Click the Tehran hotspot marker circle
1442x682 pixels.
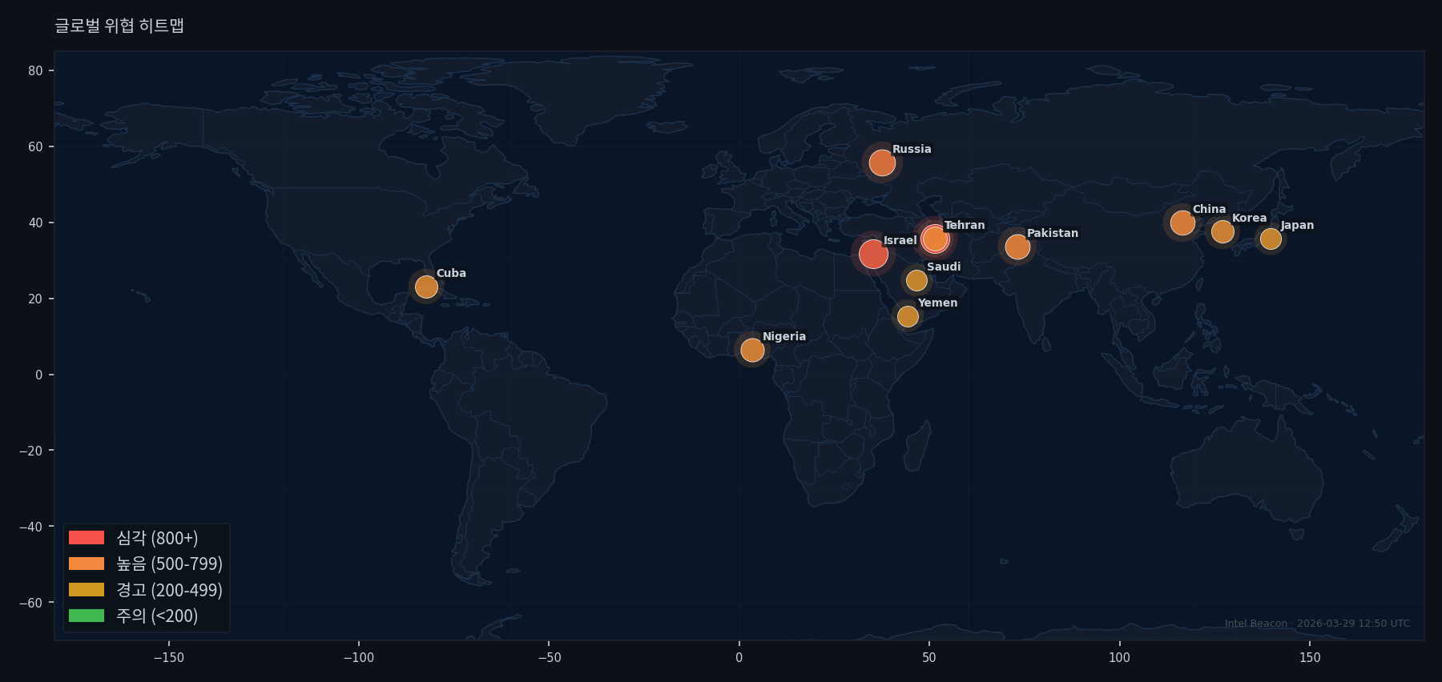(x=935, y=239)
